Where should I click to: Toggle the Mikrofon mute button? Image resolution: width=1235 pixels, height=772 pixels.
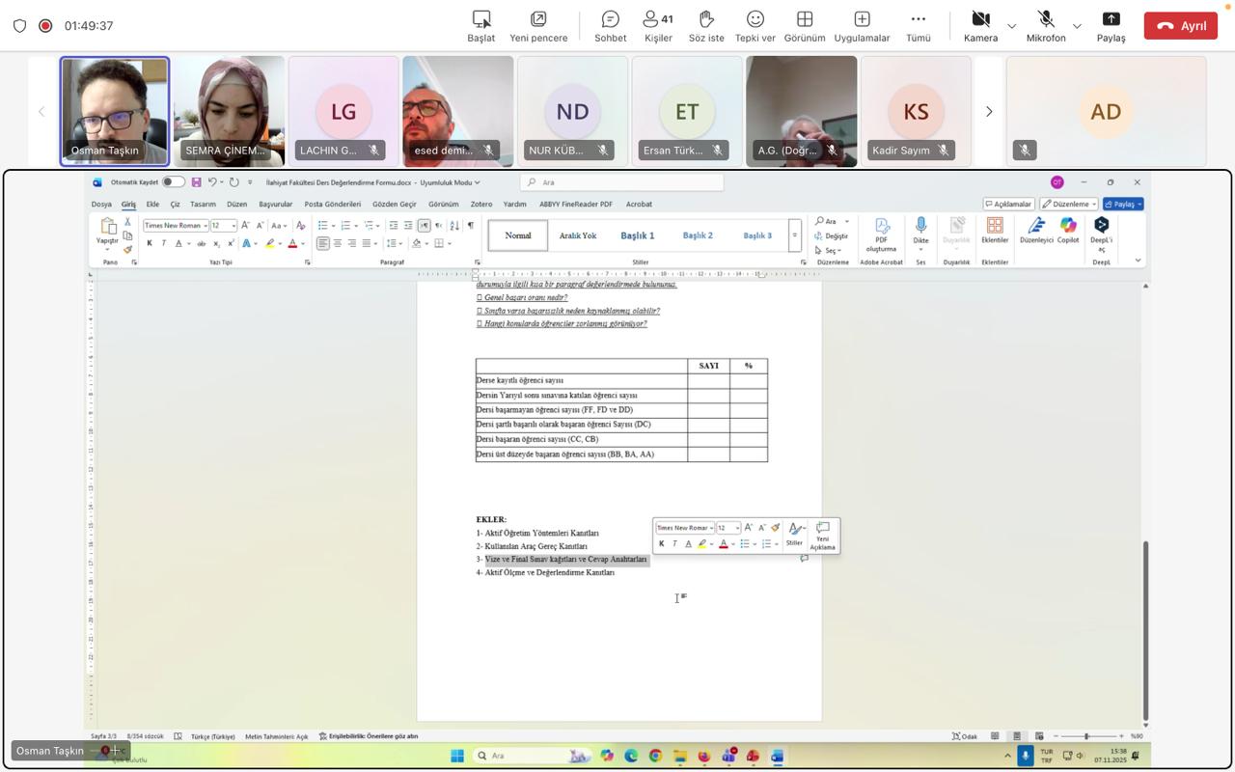1046,25
